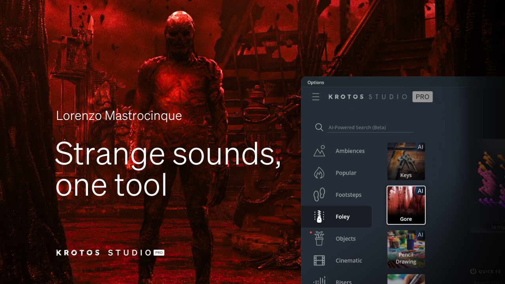Click the Cinematic film strip icon
505x284 pixels.
pyautogui.click(x=319, y=260)
